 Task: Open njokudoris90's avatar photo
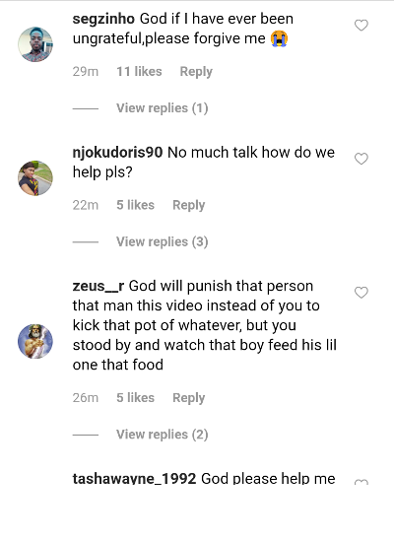tap(35, 178)
